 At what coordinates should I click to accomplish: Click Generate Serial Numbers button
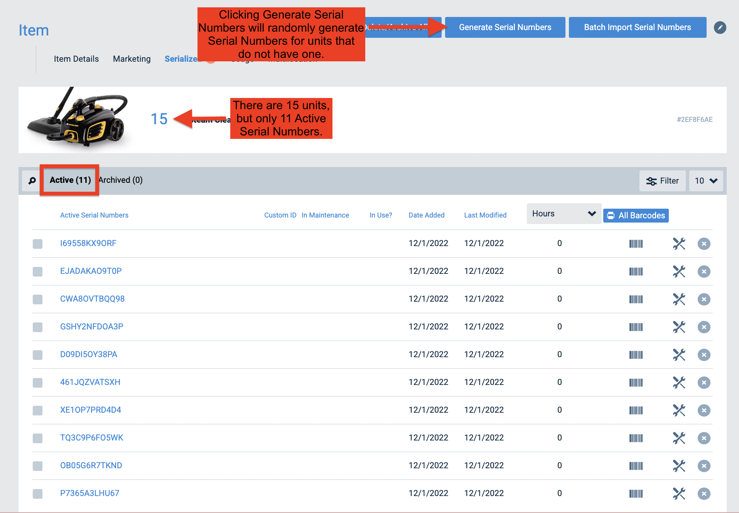(x=505, y=27)
